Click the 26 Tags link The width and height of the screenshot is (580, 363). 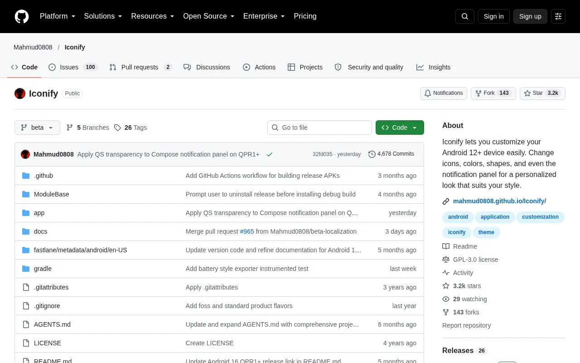click(130, 128)
